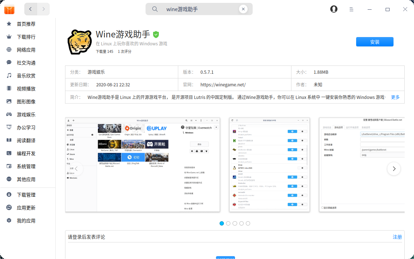414x259 pixels.
Task: Show next screenshot with right chevron
Action: 394,169
